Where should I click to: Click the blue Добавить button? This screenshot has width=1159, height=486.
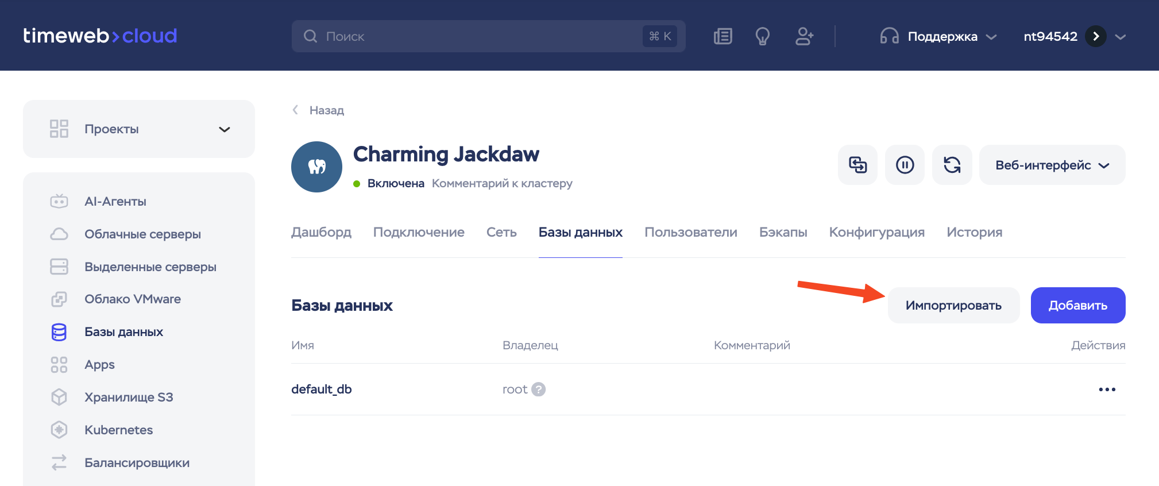[x=1077, y=305]
